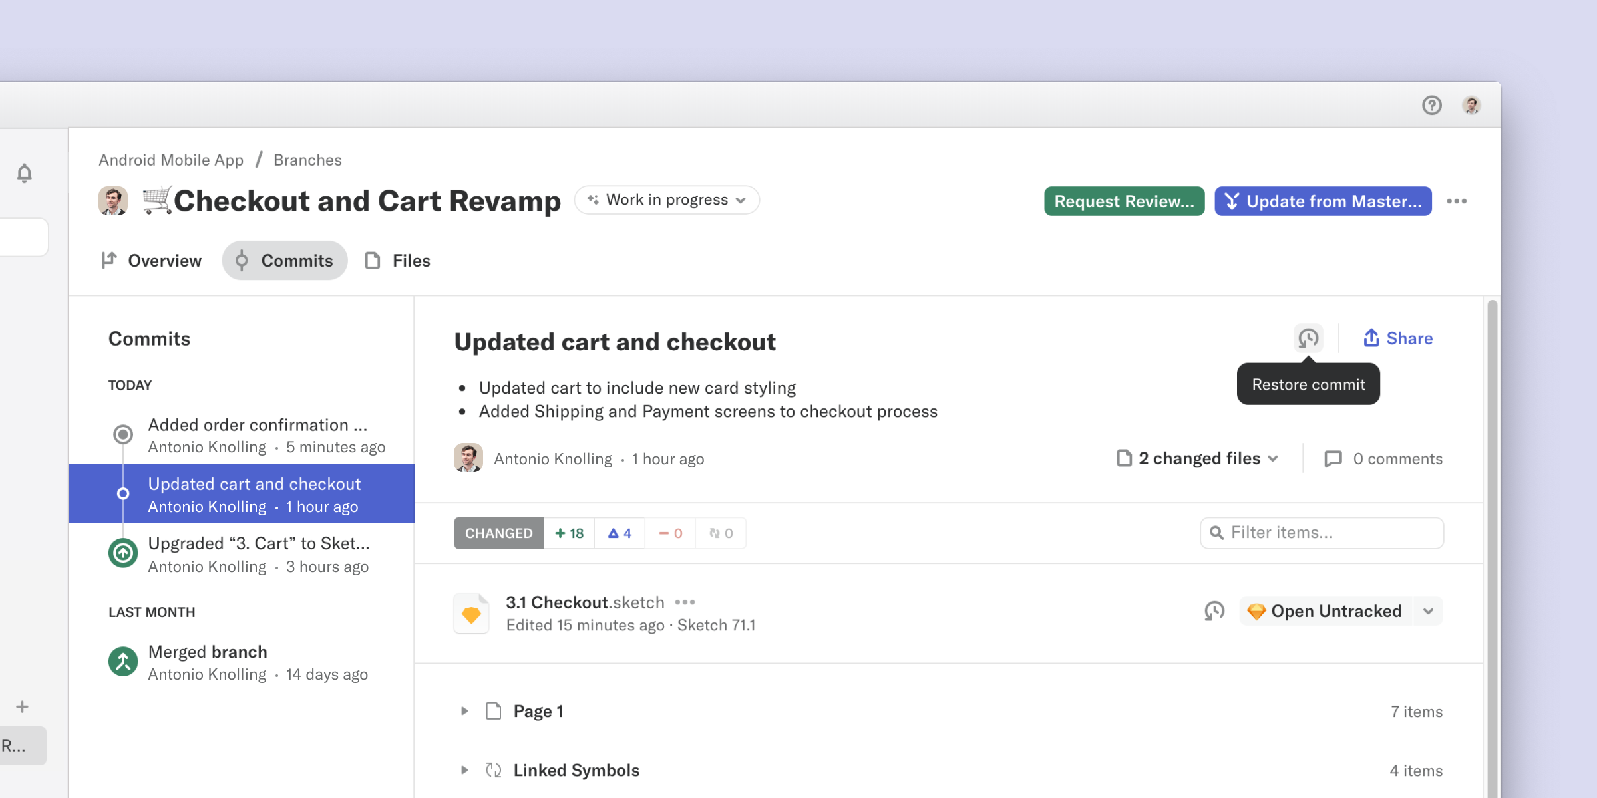Viewport: 1597px width, 798px height.
Task: Filter by 0 symbol-change items
Action: pos(721,533)
